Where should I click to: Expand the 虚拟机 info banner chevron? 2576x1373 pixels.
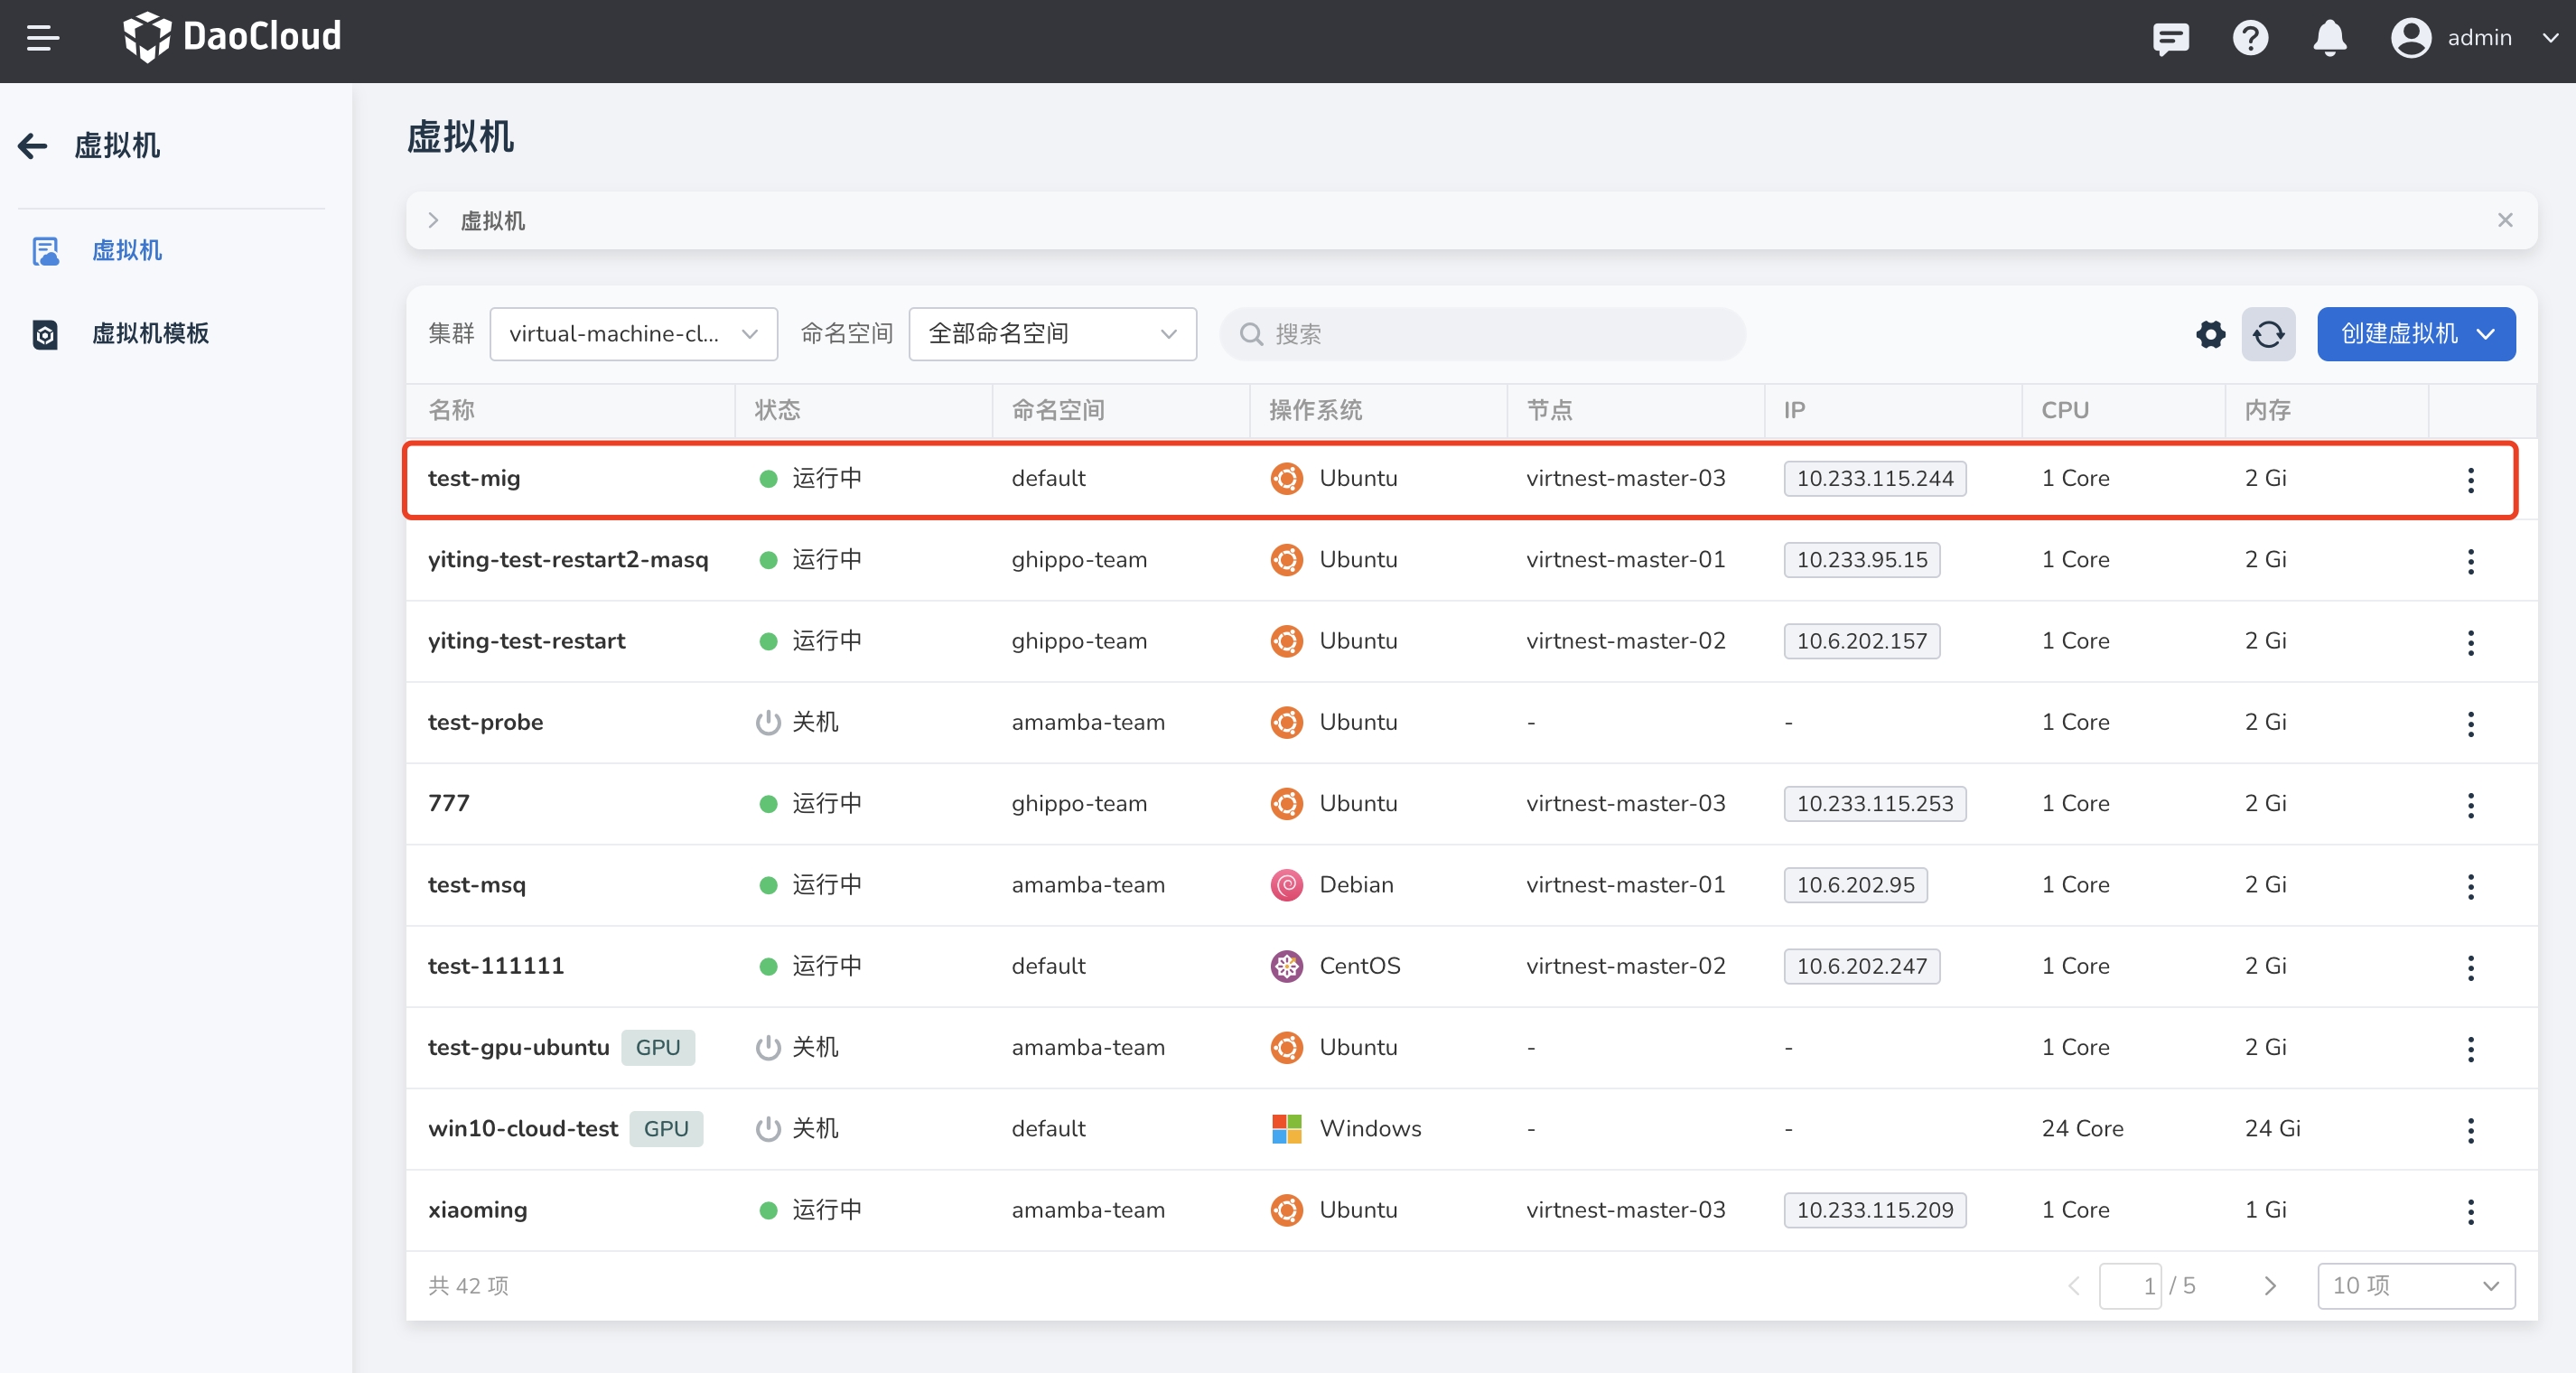tap(433, 220)
